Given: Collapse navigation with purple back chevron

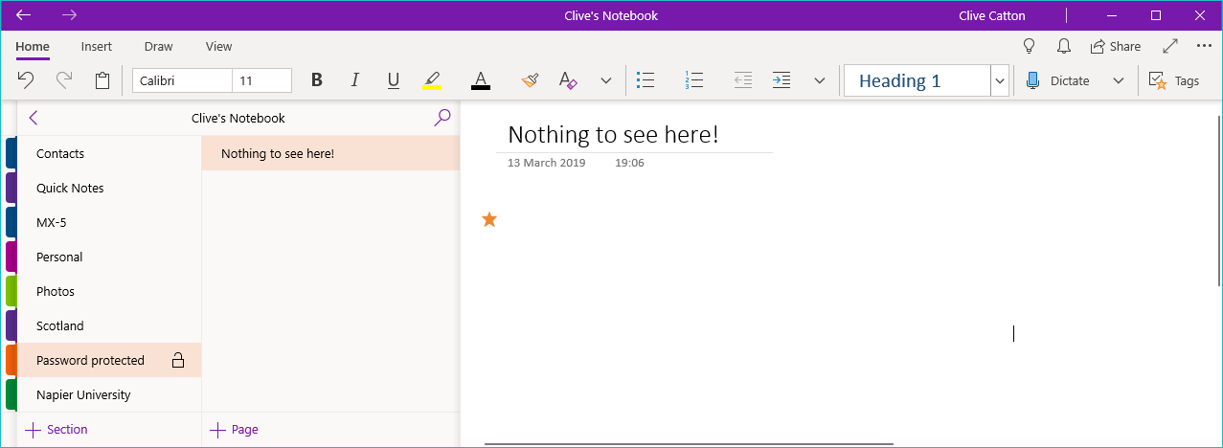Looking at the screenshot, I should [34, 118].
